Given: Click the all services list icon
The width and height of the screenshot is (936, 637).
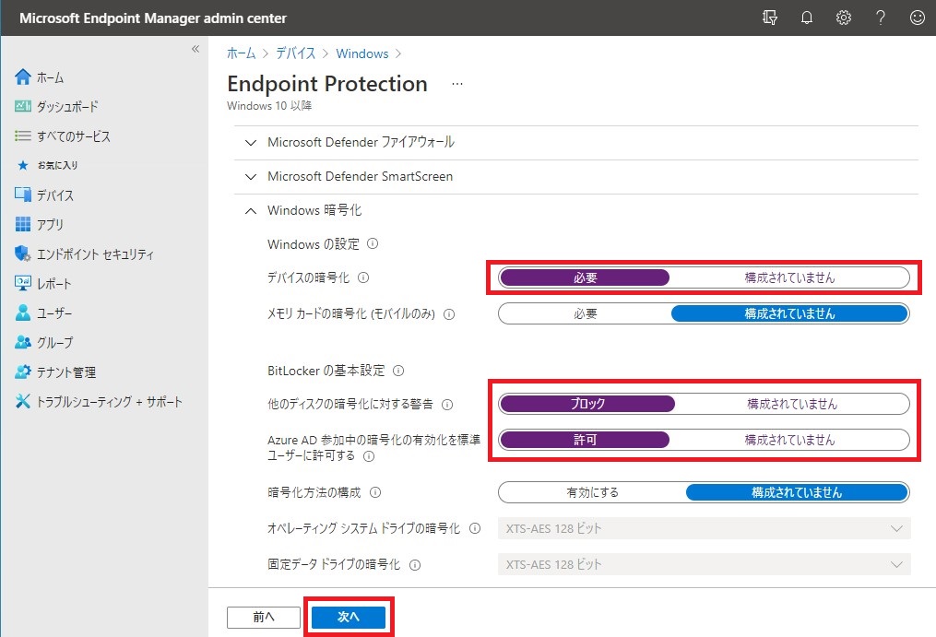Looking at the screenshot, I should pos(23,136).
